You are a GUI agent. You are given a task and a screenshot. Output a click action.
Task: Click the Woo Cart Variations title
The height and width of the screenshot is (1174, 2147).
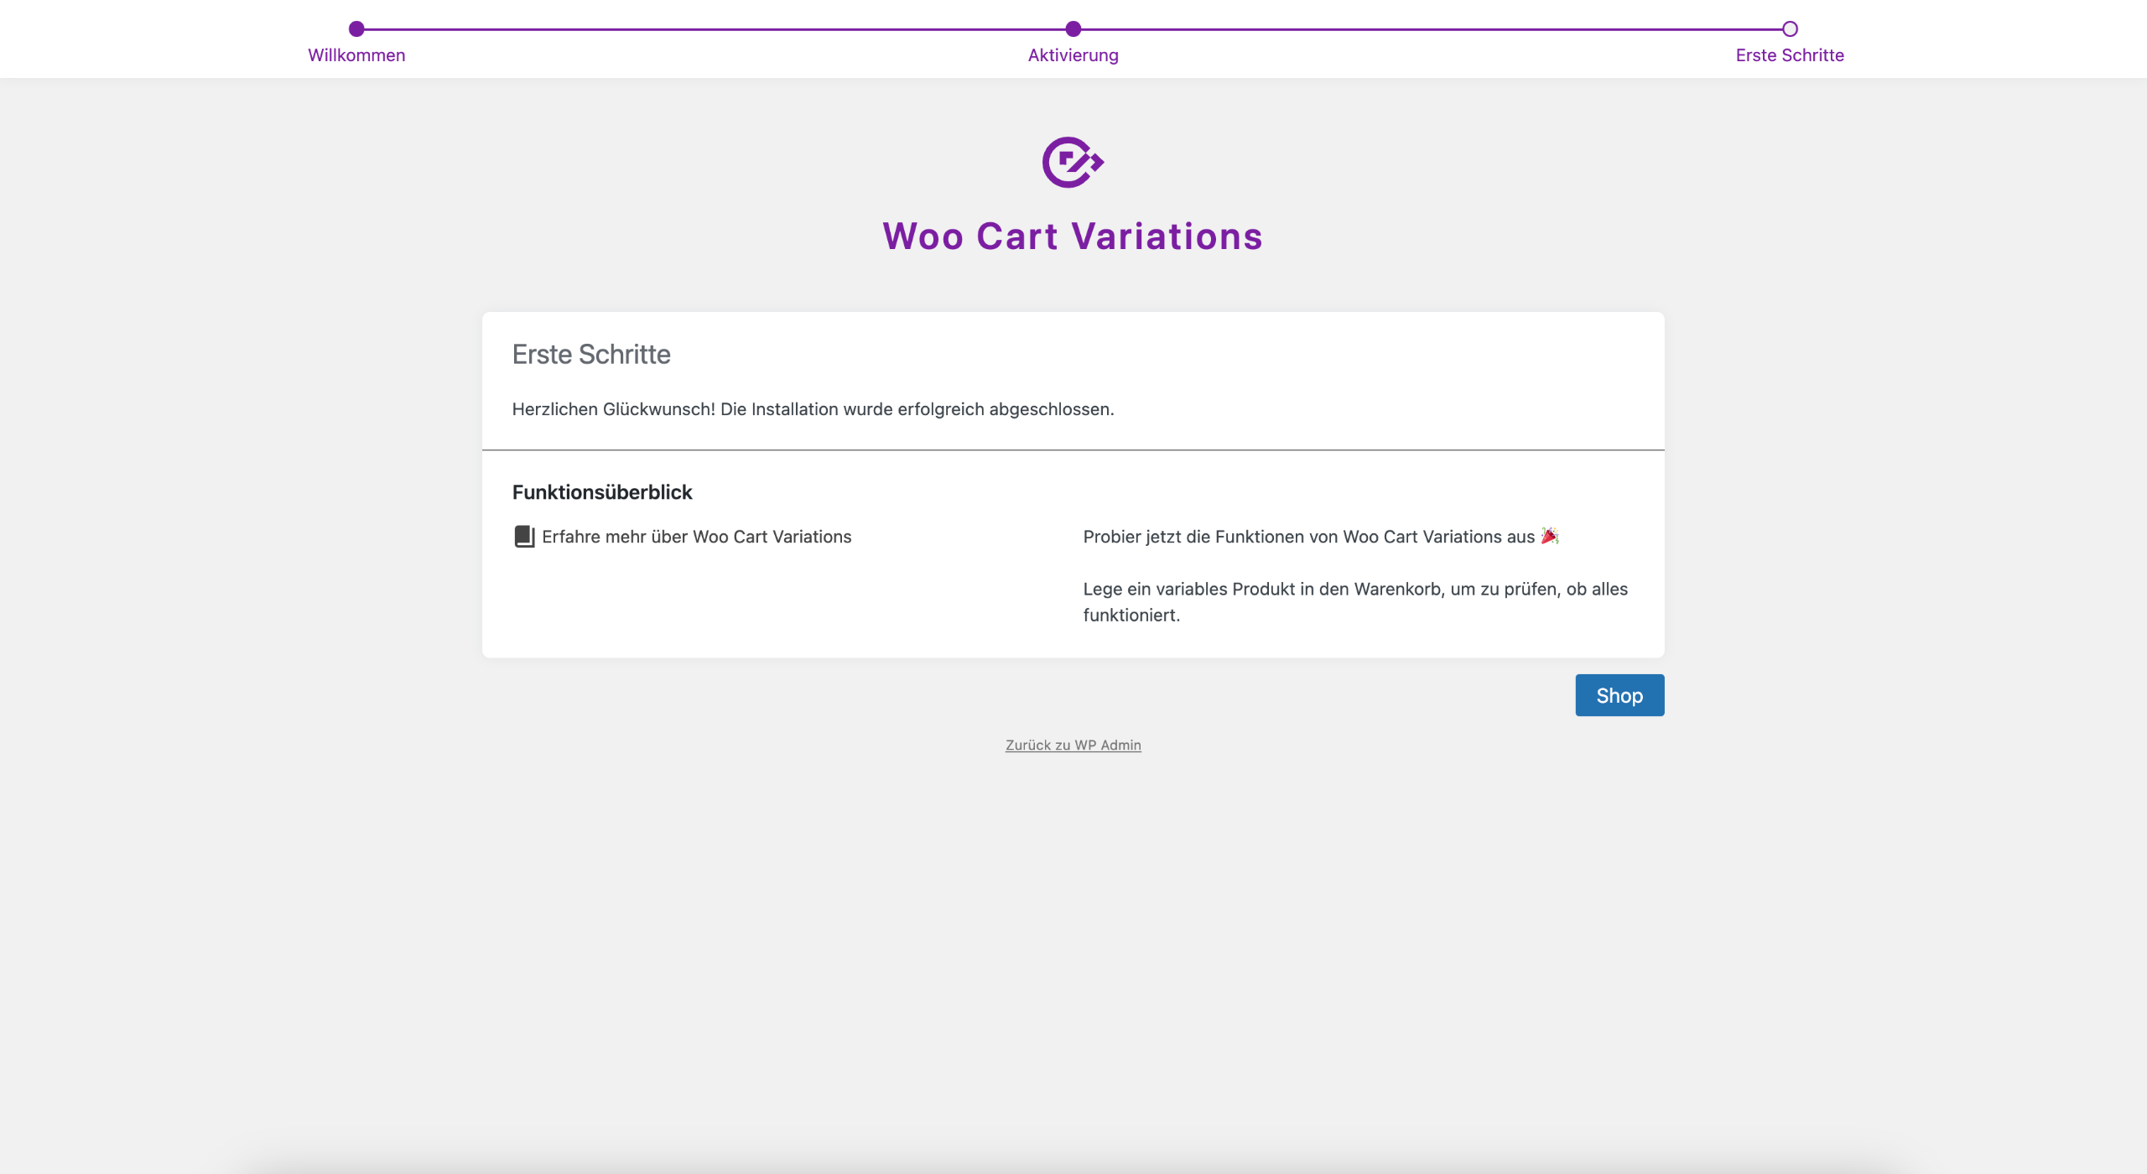coord(1073,236)
